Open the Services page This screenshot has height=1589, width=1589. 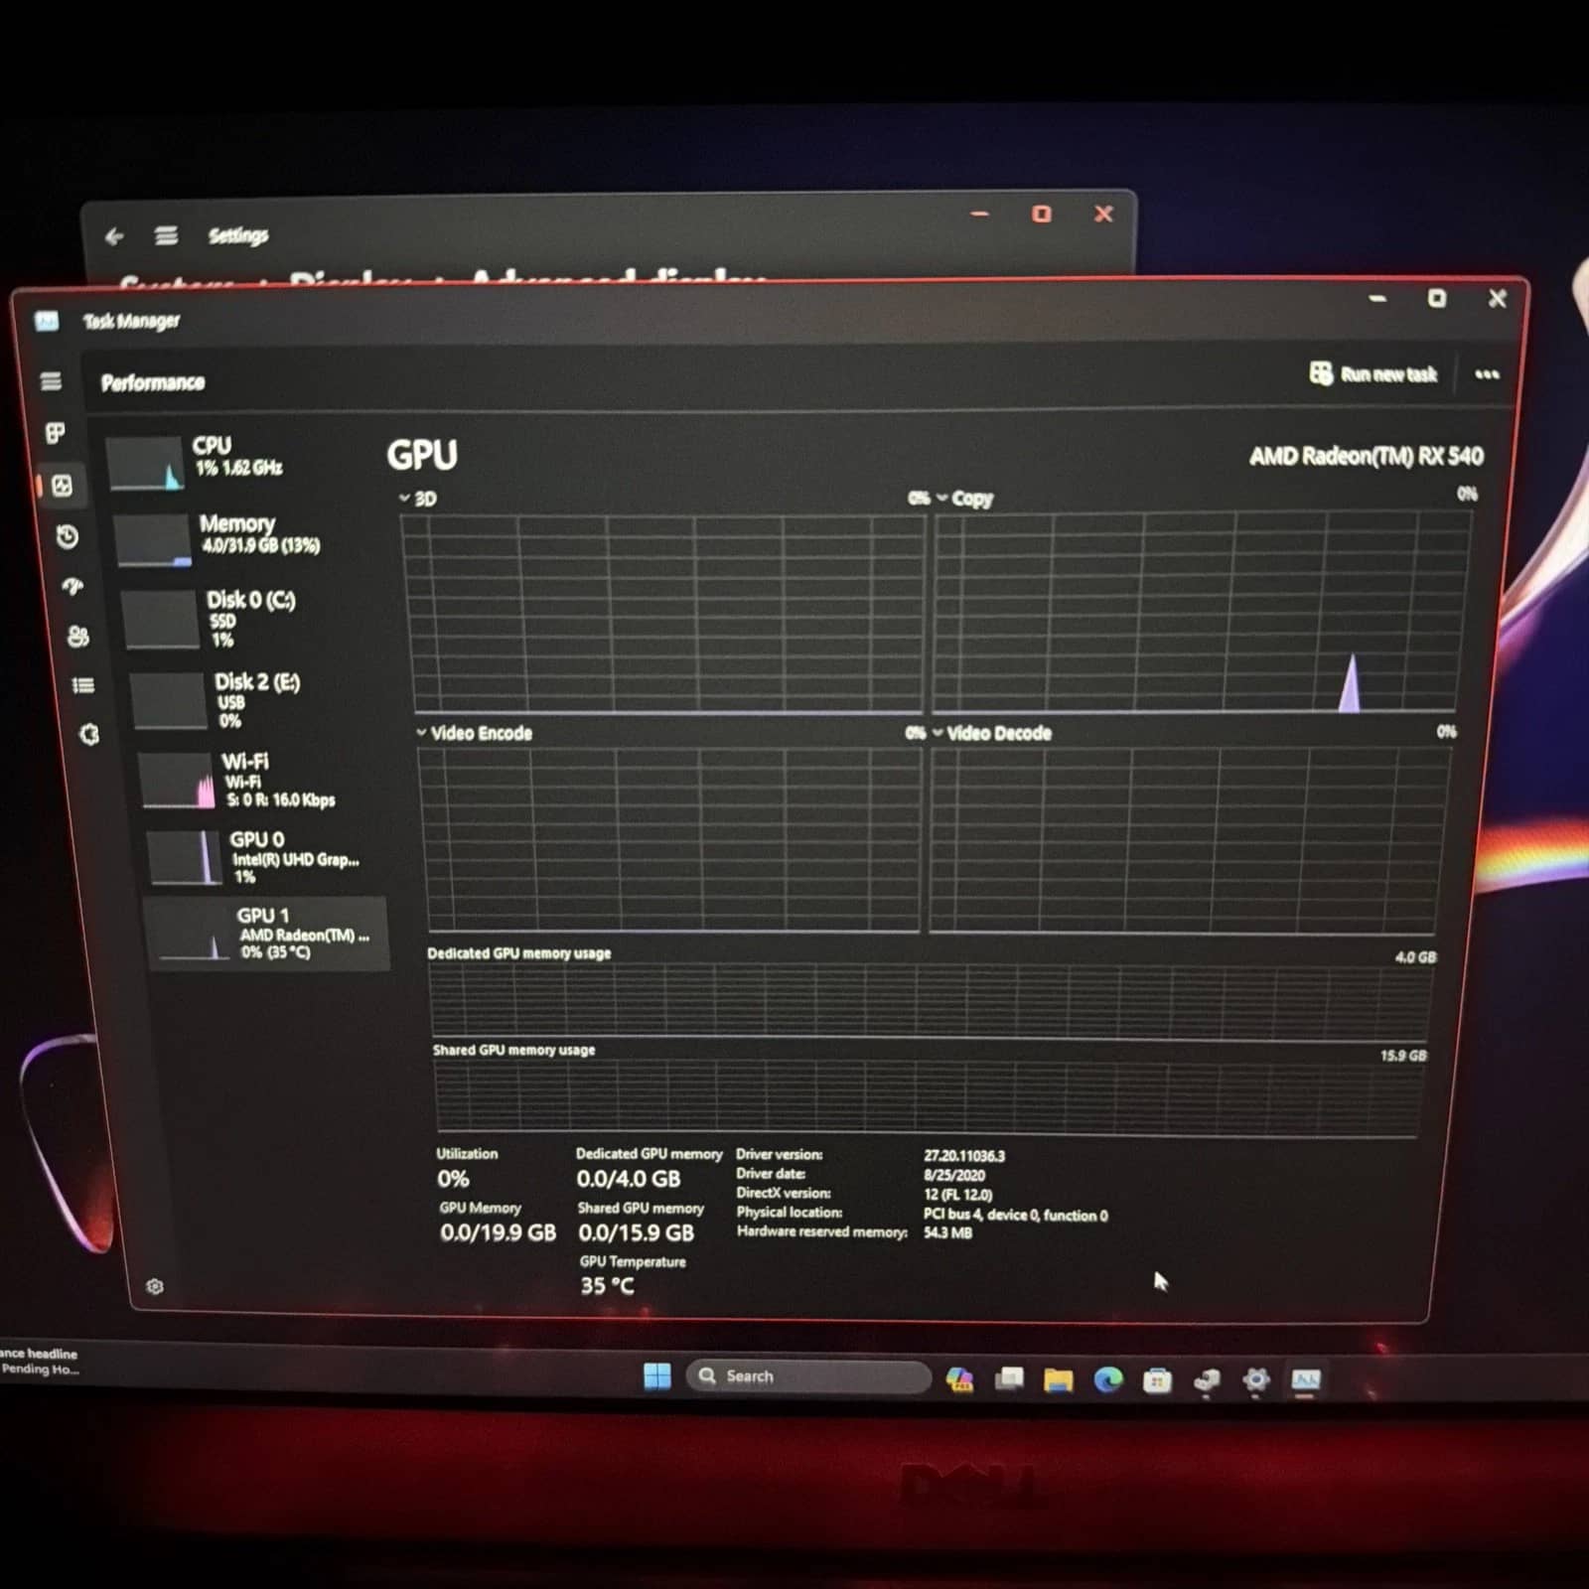pyautogui.click(x=89, y=734)
